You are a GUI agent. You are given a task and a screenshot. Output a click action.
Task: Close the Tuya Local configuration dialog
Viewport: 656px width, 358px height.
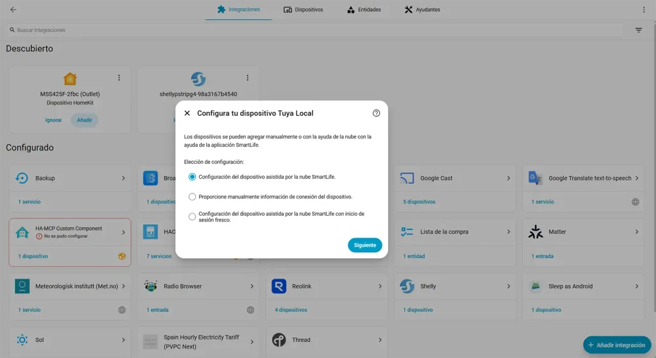pos(187,113)
